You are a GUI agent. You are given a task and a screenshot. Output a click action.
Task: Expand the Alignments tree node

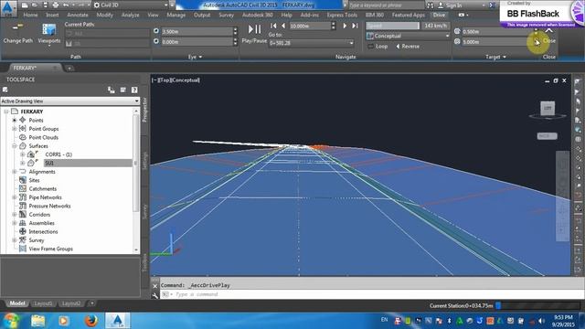click(15, 172)
